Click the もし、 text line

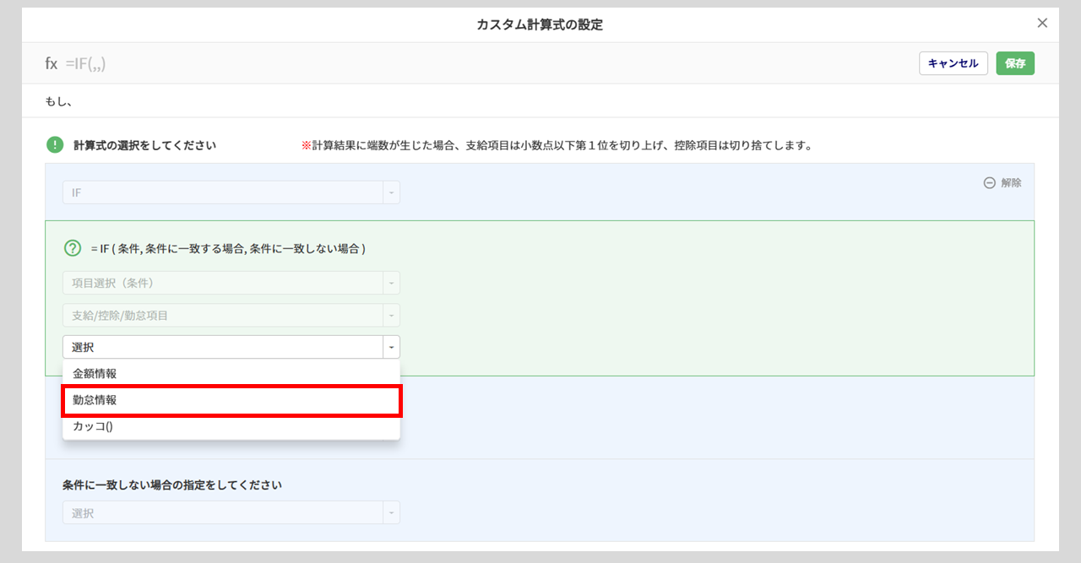tap(58, 101)
